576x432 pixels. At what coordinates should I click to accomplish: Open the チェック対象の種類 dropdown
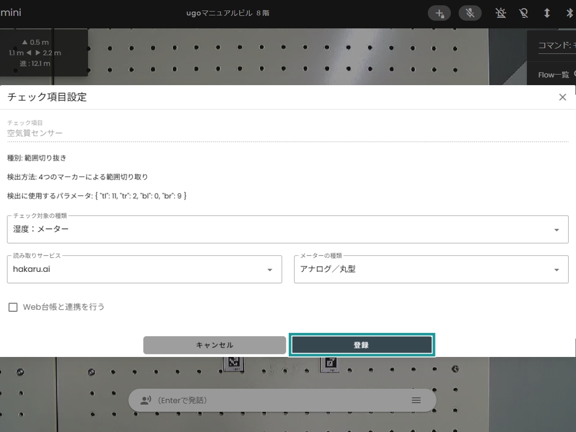288,229
